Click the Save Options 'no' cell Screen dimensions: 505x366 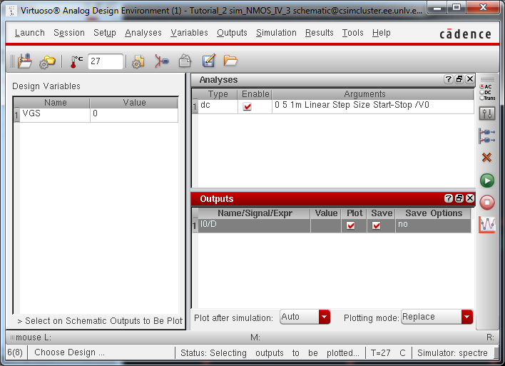433,225
